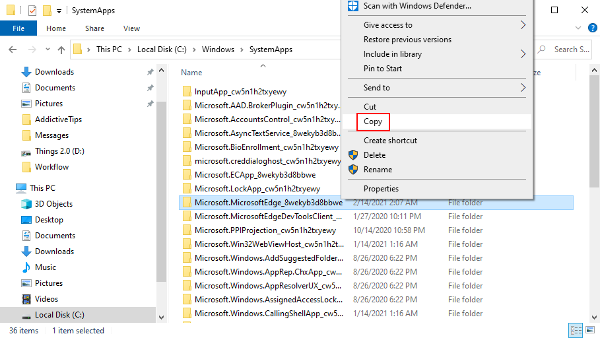
Task: Open Music in navigation pane
Action: pos(45,267)
